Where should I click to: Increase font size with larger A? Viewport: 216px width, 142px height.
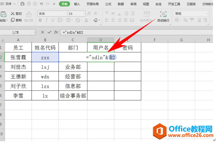click(x=89, y=14)
